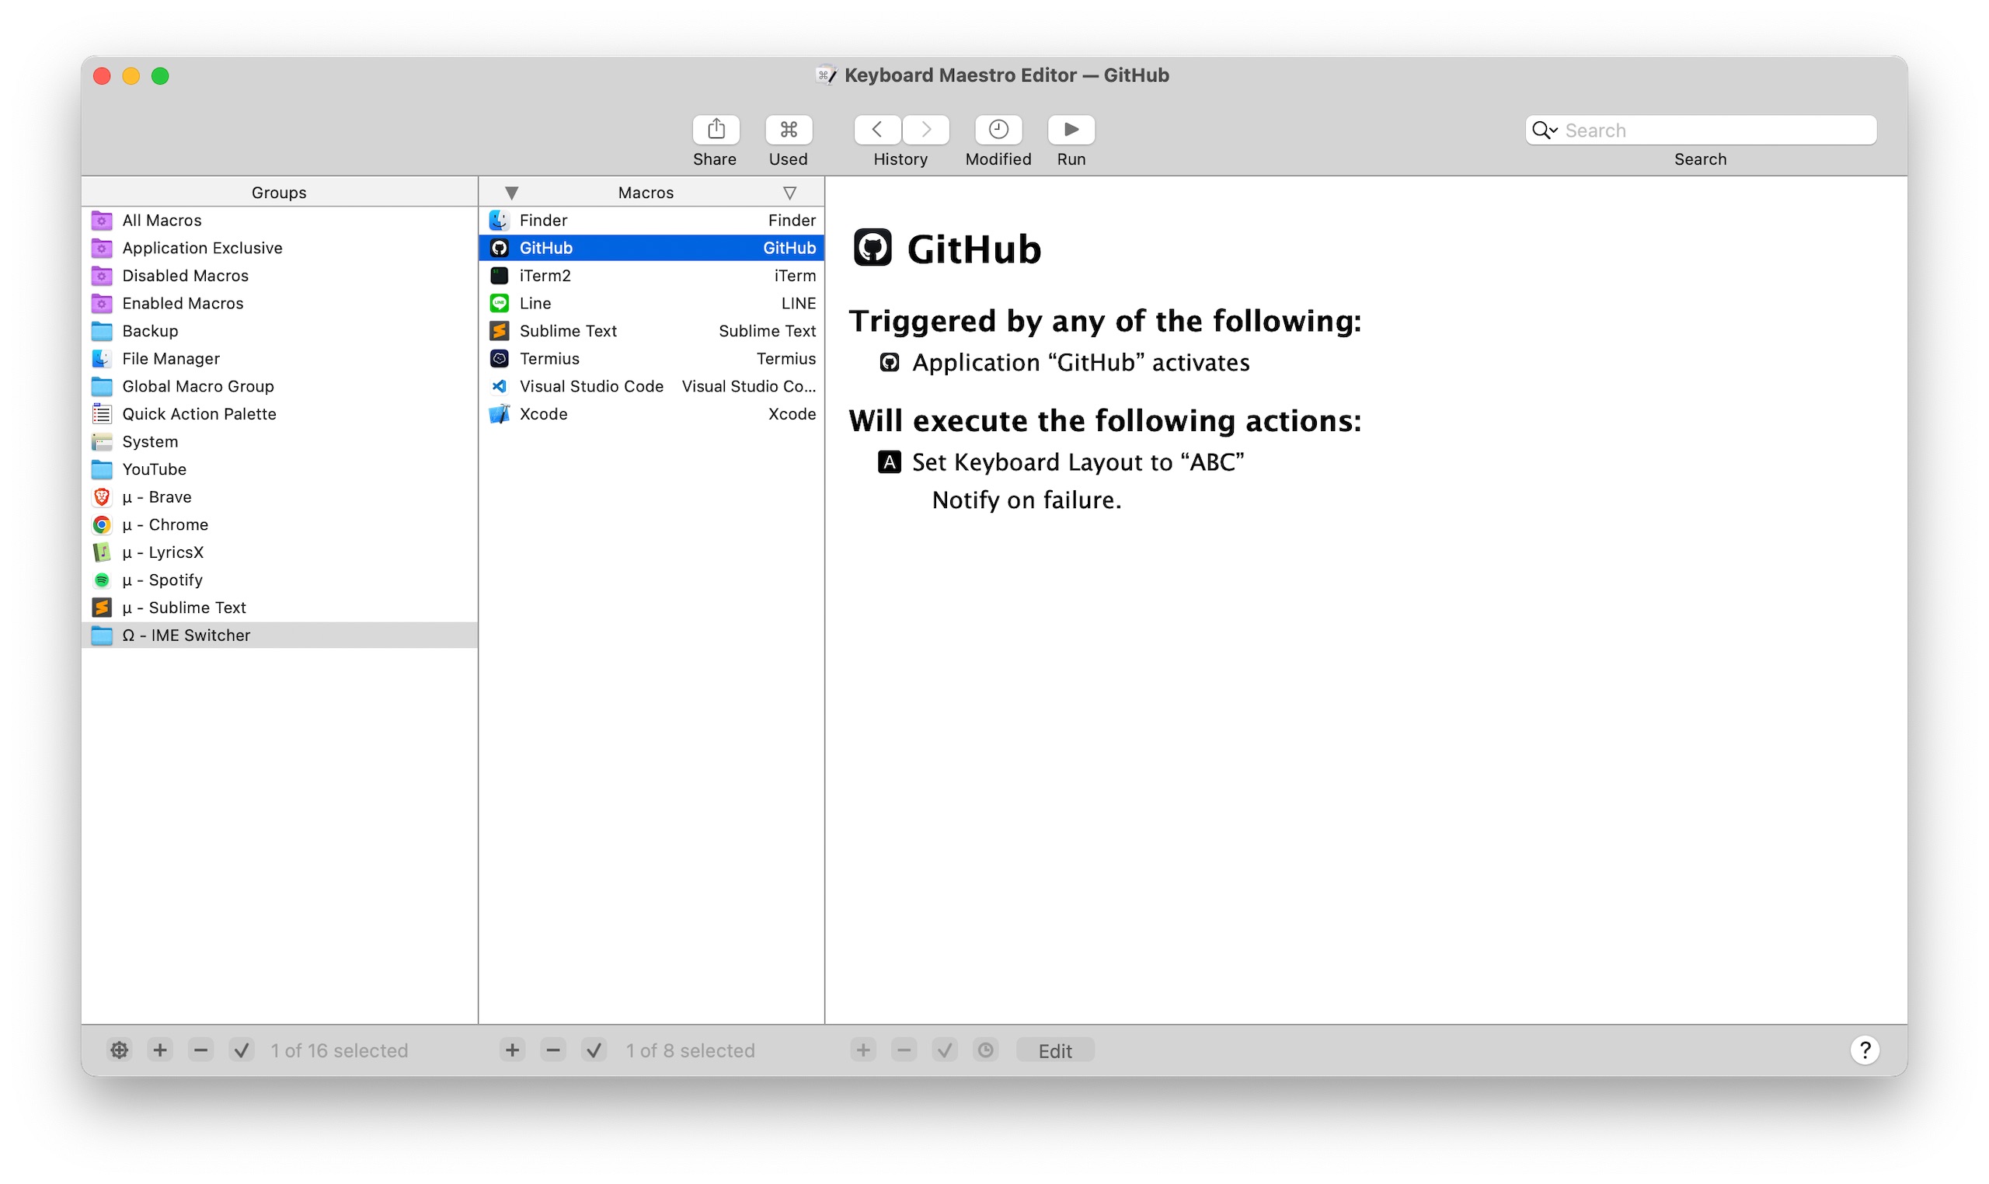Viewport: 1989px width, 1184px height.
Task: Toggle macros sort filled triangle
Action: [511, 193]
